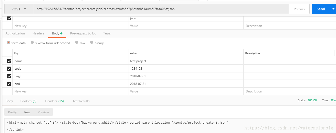Edit the end date 2018-07-31
336x133 pixels.
(x=186, y=84)
